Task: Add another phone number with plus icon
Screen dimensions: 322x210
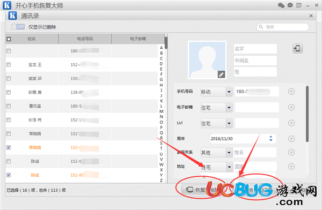Action: (x=291, y=92)
